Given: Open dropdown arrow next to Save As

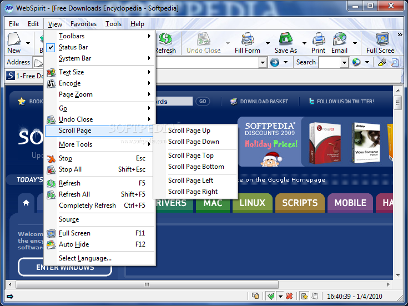Looking at the screenshot, I should [304, 43].
